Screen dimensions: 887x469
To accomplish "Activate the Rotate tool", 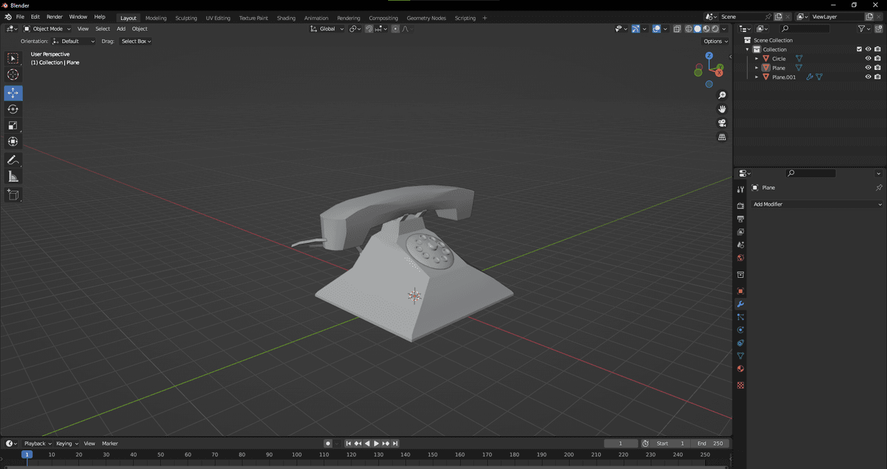I will [x=13, y=109].
